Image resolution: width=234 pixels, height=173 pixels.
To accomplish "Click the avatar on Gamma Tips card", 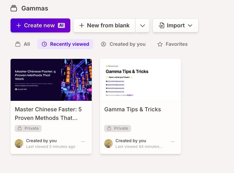I will coord(108,143).
